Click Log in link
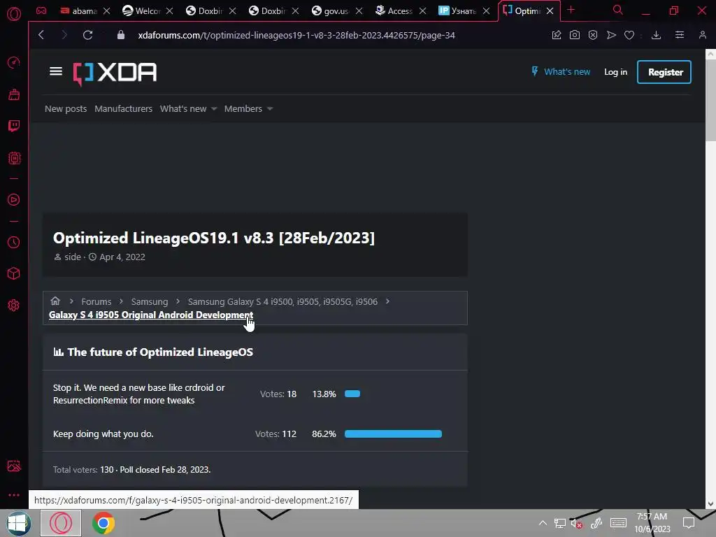Screen dimensions: 716x537 coord(615,72)
